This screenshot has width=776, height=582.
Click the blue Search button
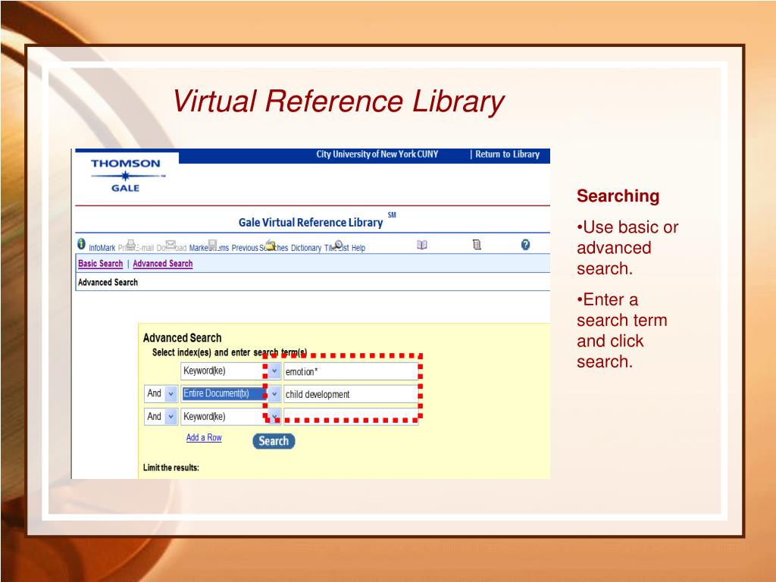click(274, 441)
